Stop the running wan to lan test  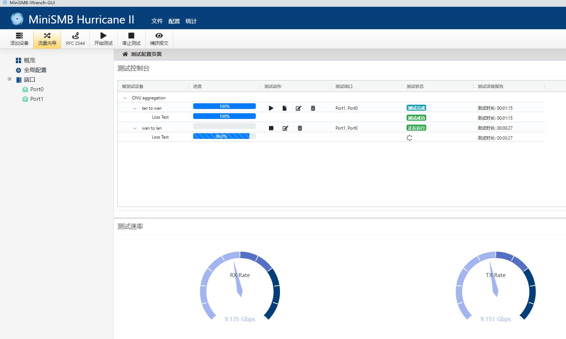[271, 128]
